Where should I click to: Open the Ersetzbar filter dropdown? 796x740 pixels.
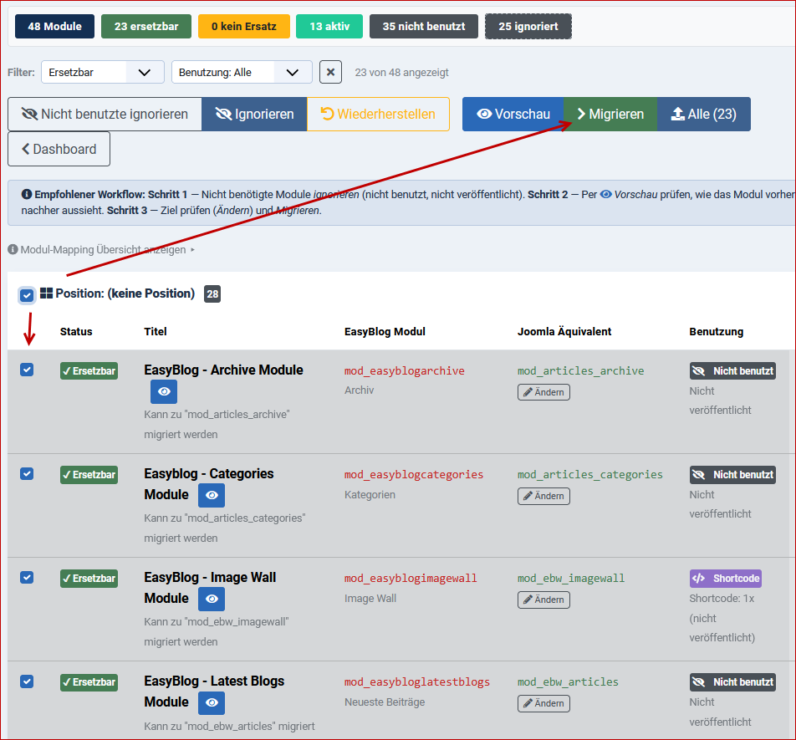tap(102, 72)
